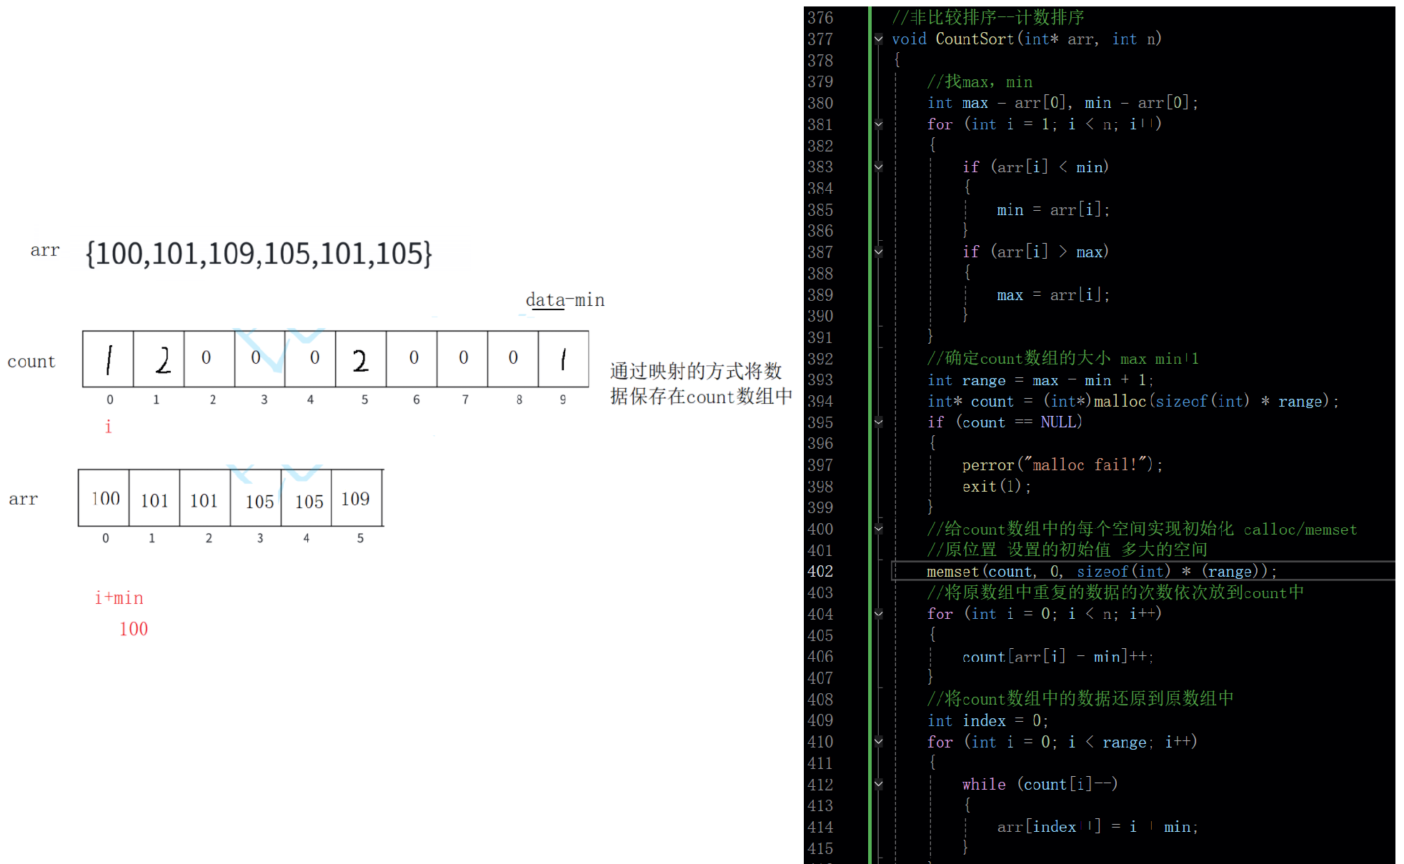Click line number 394 in the gutter
Viewport: 1404px width, 864px height.
pos(820,401)
